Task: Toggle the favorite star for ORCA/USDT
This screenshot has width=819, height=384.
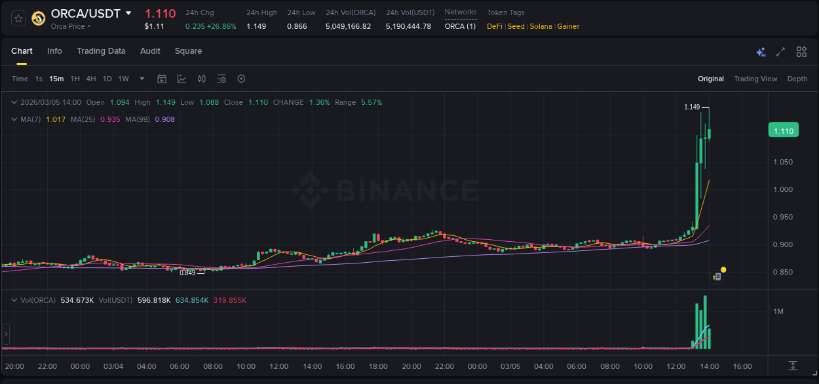Action: pos(18,18)
